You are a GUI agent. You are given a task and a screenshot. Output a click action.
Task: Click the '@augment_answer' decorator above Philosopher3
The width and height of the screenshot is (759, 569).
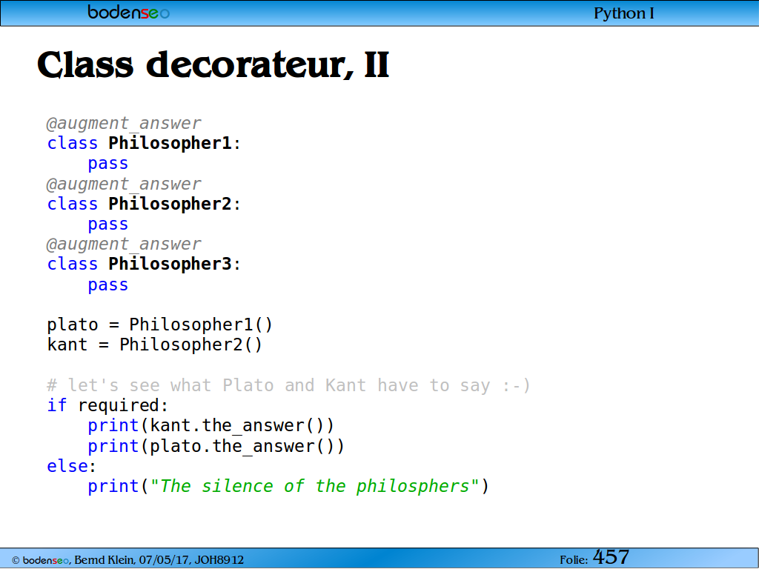tap(124, 244)
